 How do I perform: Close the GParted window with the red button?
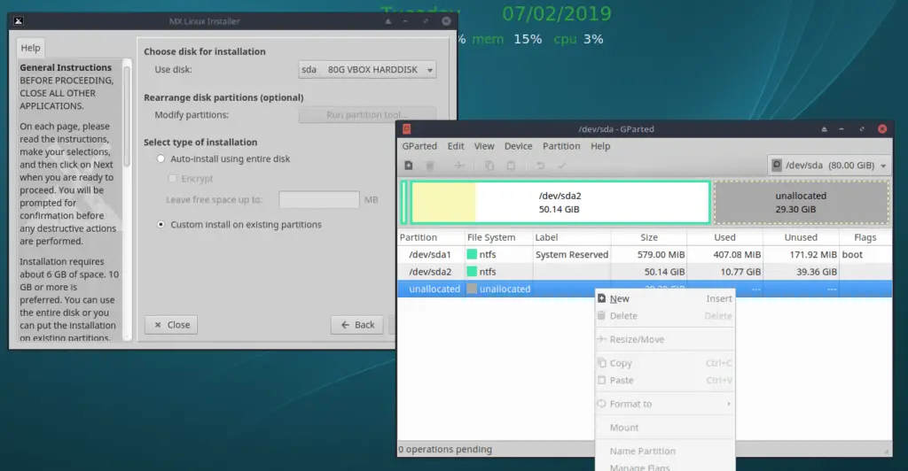click(882, 129)
